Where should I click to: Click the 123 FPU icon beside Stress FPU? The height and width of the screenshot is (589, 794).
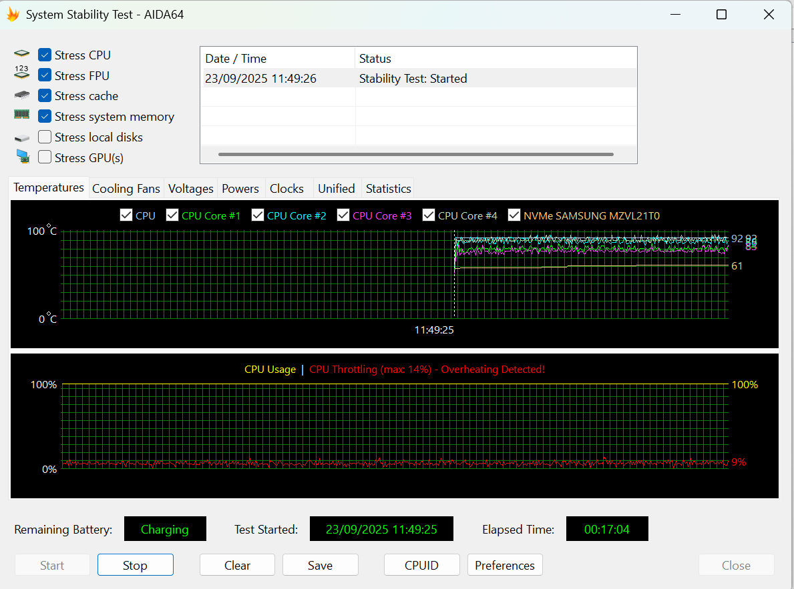[22, 72]
